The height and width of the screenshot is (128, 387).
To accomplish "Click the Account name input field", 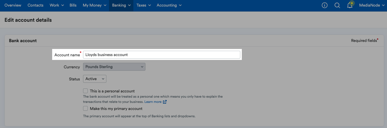I will coord(162,55).
